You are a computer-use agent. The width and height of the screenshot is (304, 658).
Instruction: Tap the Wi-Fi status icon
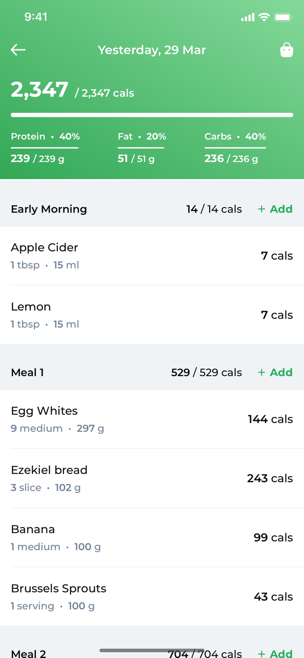[263, 17]
